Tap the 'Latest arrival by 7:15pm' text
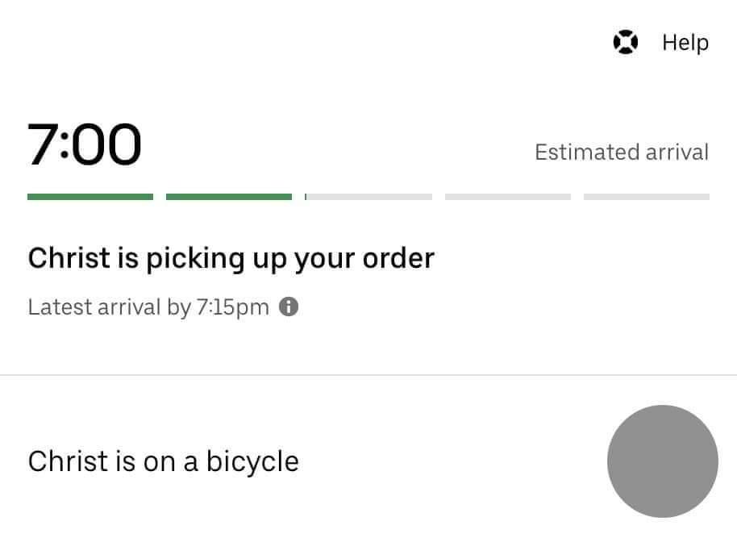Image resolution: width=737 pixels, height=534 pixels. (148, 307)
